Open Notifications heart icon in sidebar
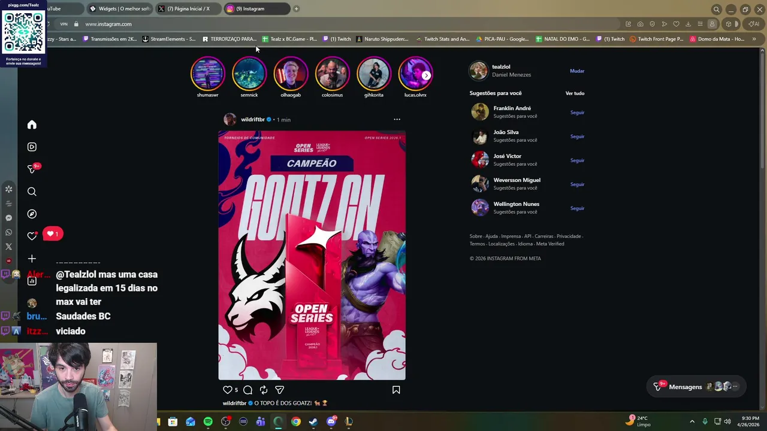 pyautogui.click(x=32, y=236)
